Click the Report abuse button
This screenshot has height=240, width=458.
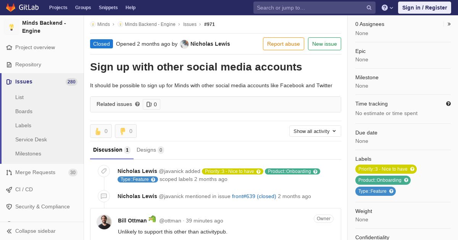(284, 44)
